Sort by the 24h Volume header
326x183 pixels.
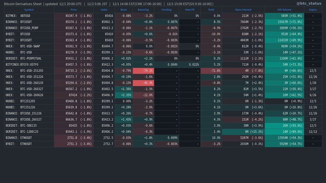tap(284, 10)
